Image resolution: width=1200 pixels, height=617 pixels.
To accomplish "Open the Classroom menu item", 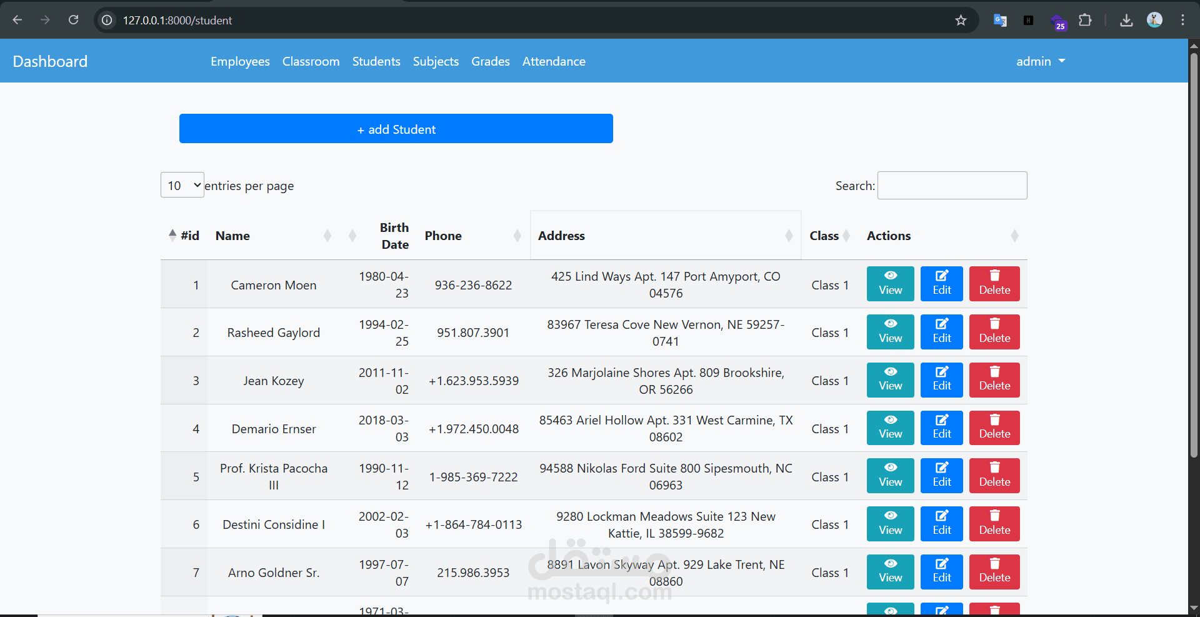I will [311, 61].
